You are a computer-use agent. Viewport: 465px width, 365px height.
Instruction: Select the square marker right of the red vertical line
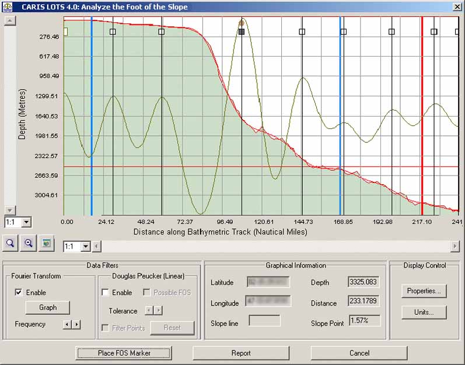coord(434,31)
